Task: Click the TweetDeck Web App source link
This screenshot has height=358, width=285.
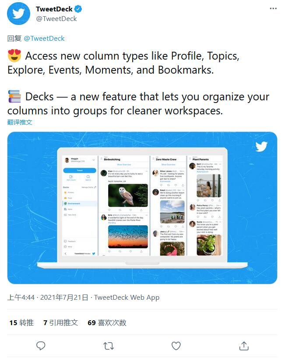Action: (127, 298)
